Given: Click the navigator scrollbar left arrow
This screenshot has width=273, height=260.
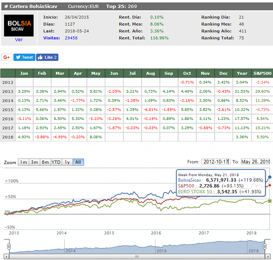Looking at the screenshot, I should pos(6,256).
